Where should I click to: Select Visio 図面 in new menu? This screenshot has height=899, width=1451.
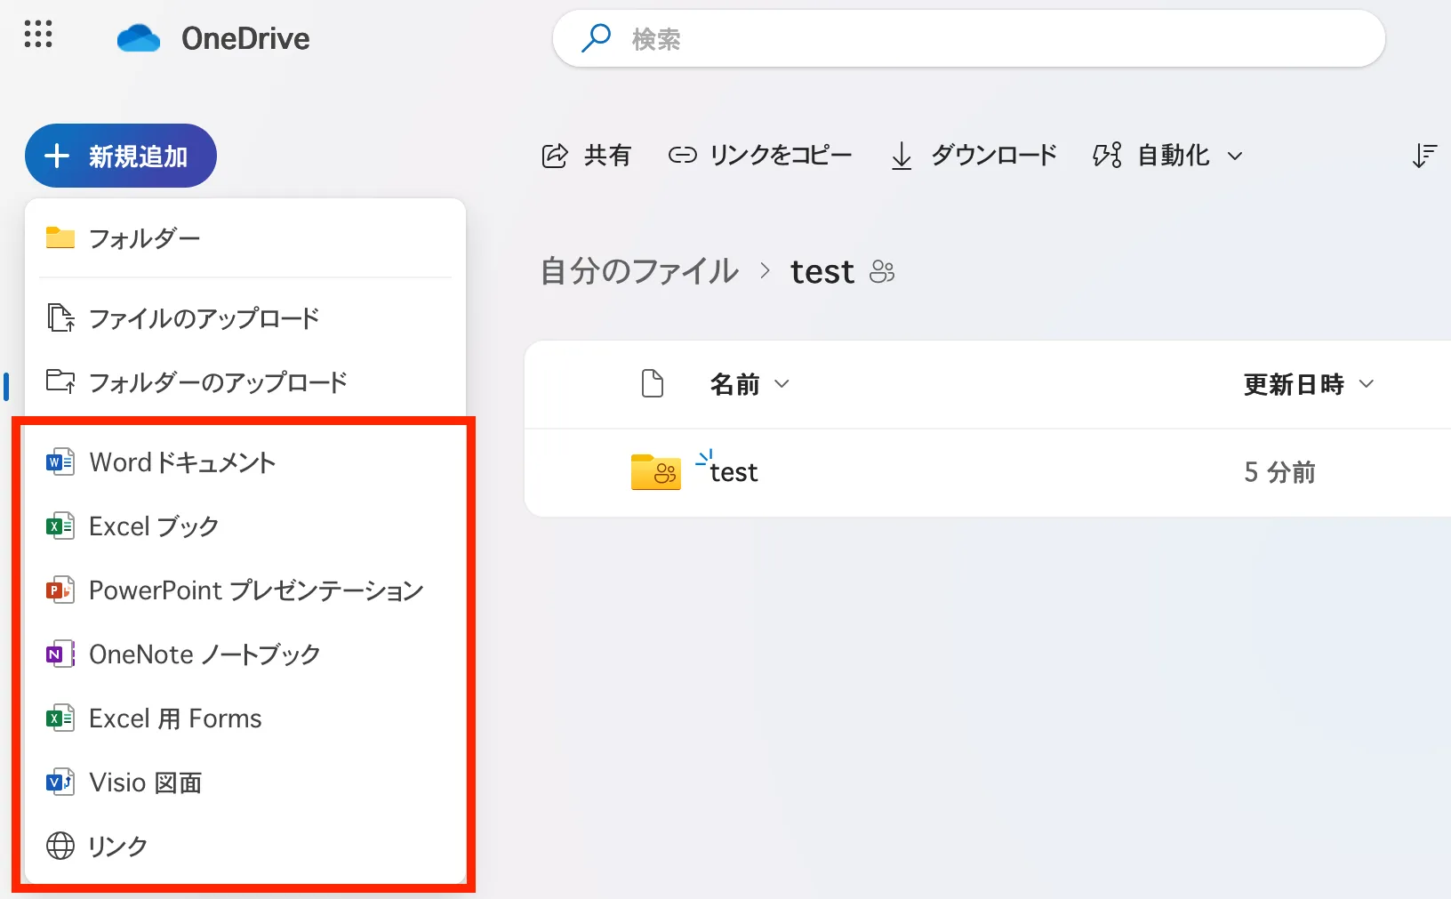point(146,783)
